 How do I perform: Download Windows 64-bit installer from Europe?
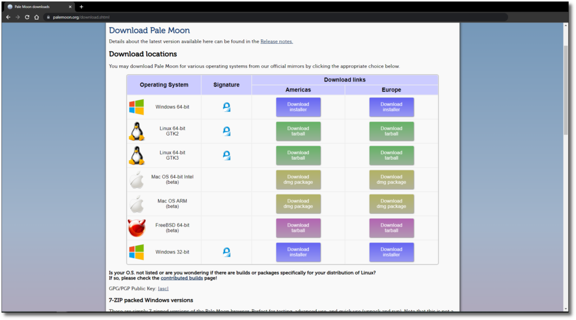391,107
